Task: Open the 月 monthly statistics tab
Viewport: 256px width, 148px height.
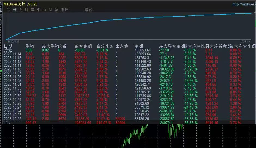Action: [26, 10]
